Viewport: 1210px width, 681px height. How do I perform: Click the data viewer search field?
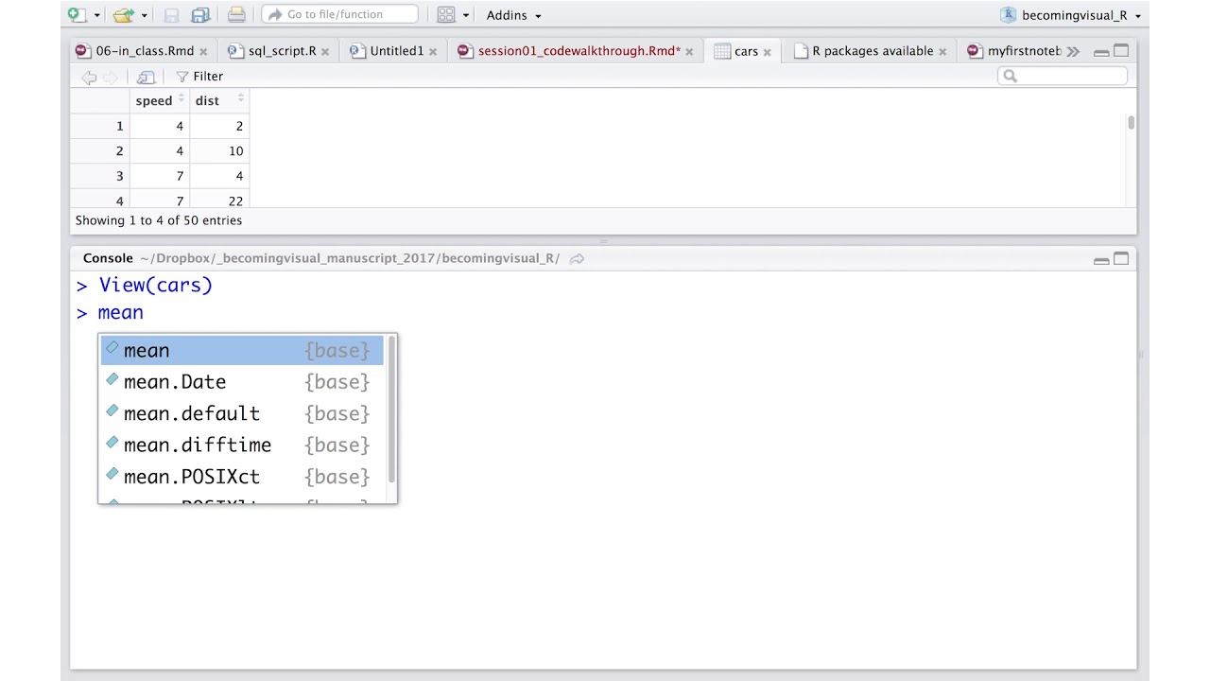(x=1063, y=76)
